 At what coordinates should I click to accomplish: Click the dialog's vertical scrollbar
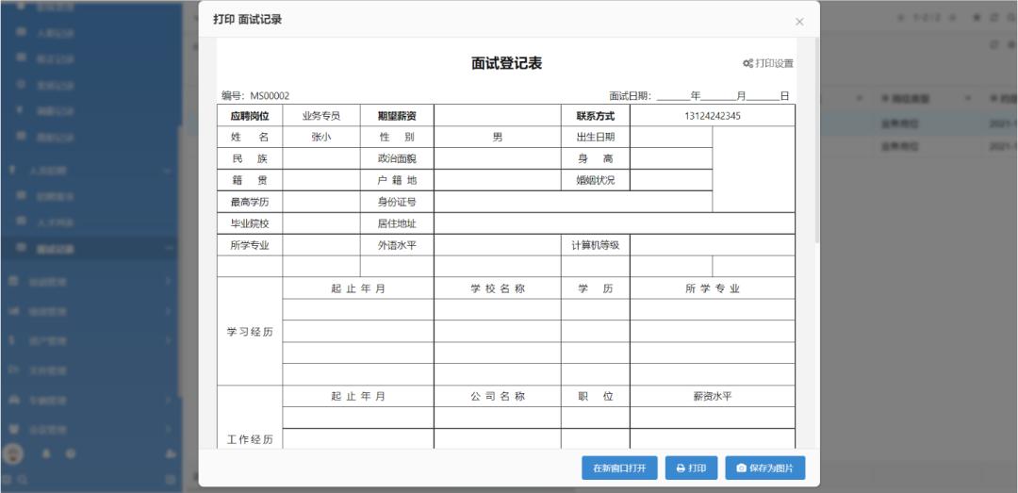[816, 140]
